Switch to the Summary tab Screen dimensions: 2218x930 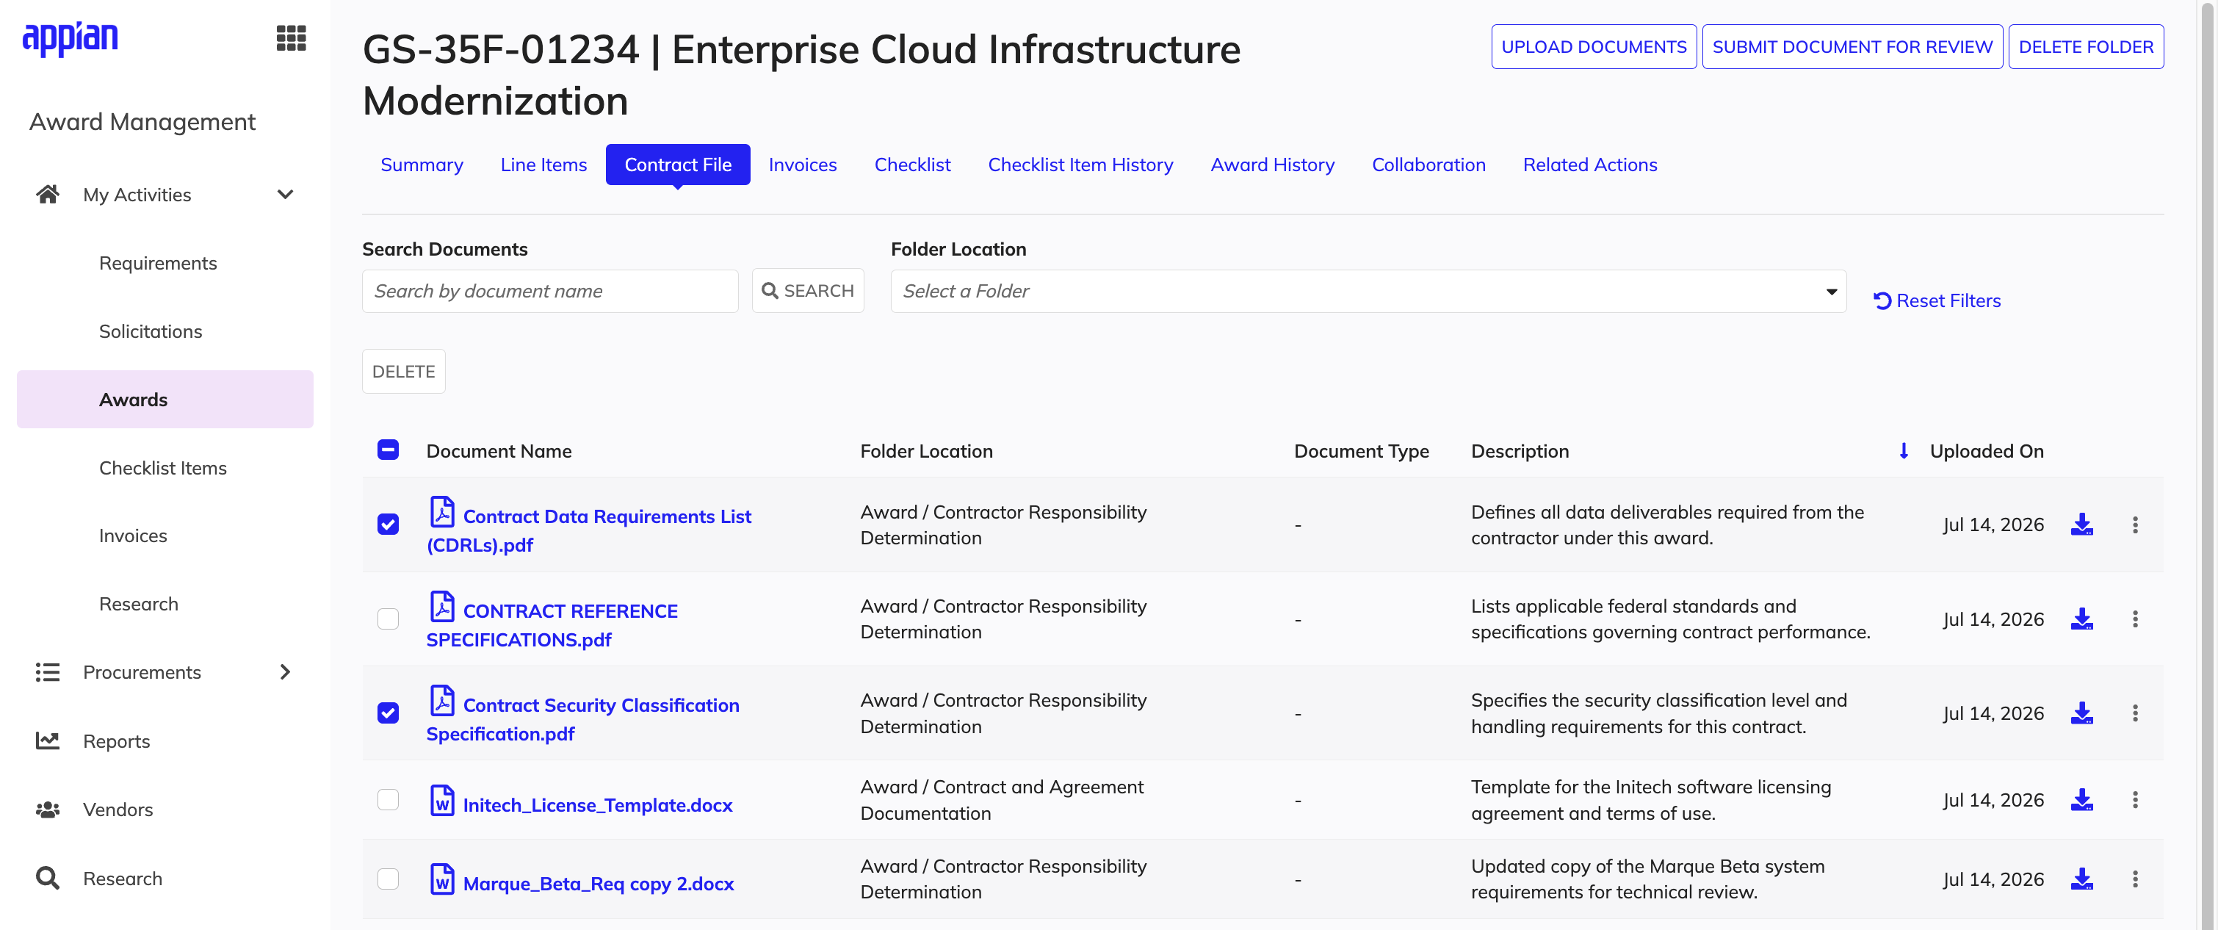(421, 165)
